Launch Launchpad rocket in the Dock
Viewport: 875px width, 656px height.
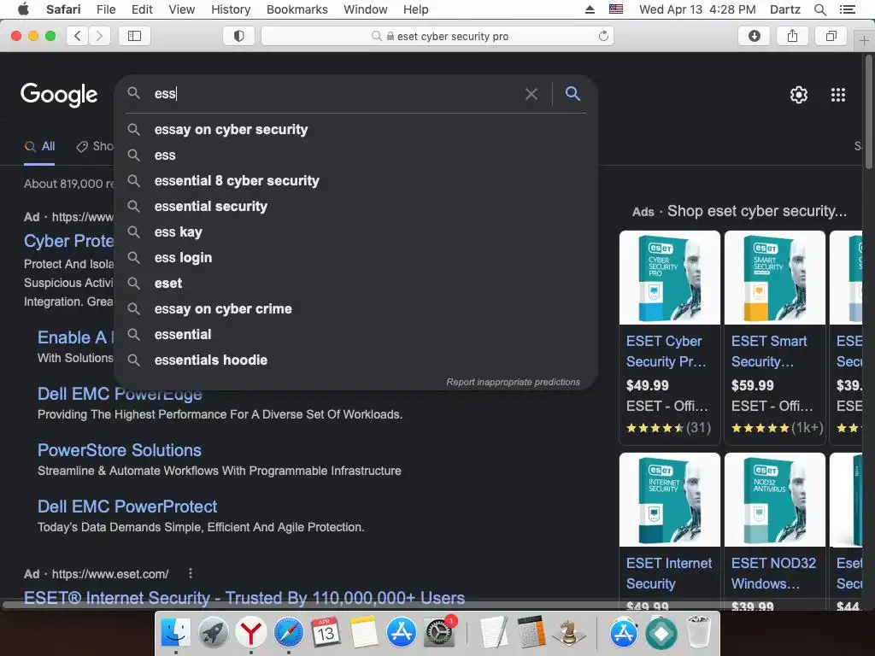click(213, 633)
